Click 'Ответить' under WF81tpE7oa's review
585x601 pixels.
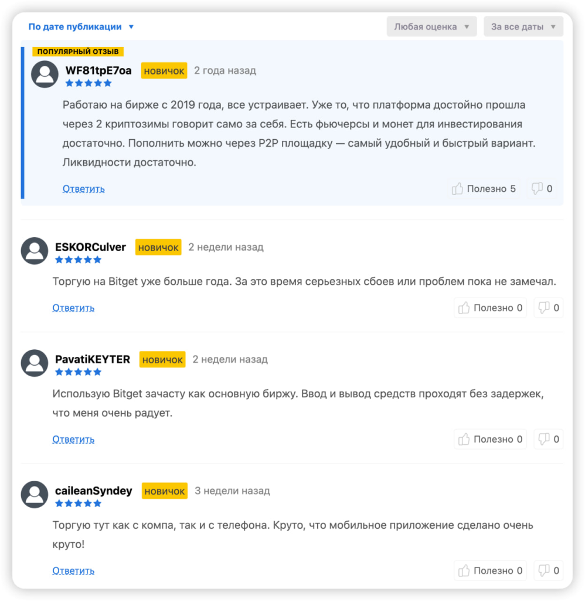83,188
